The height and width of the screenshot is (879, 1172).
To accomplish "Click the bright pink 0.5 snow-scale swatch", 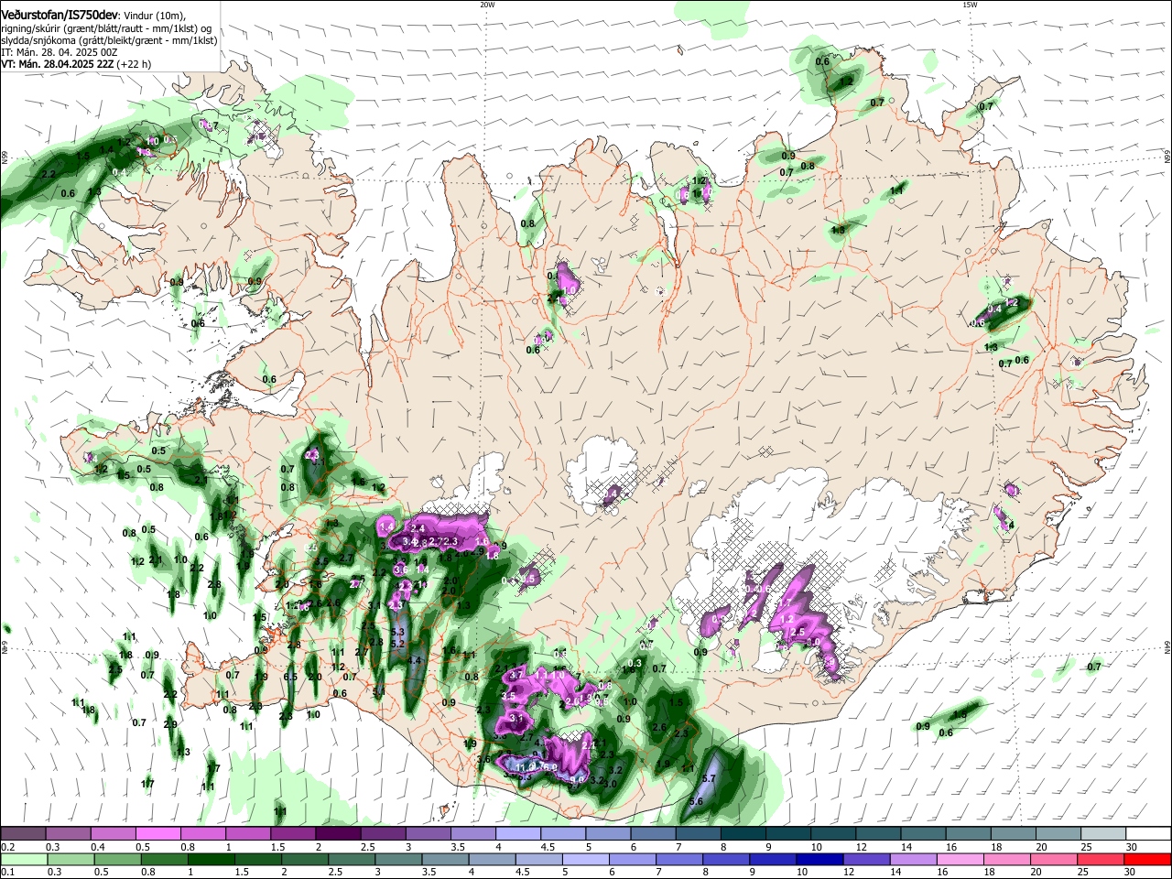I will (x=157, y=833).
